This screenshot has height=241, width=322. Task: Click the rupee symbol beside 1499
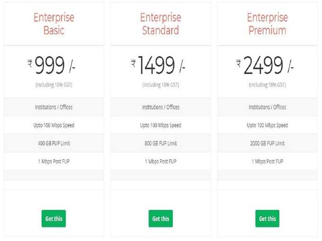tap(134, 63)
